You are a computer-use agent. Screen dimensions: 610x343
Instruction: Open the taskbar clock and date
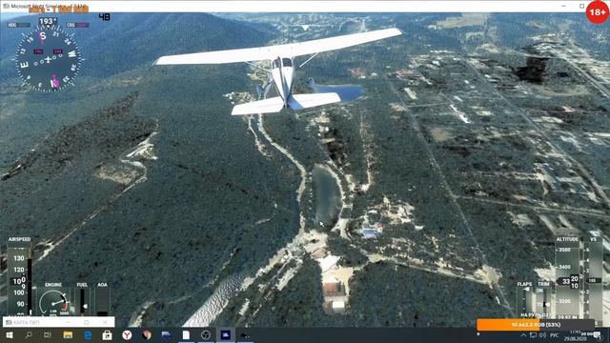(x=576, y=335)
